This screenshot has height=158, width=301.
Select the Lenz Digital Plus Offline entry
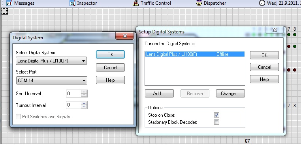(x=194, y=54)
